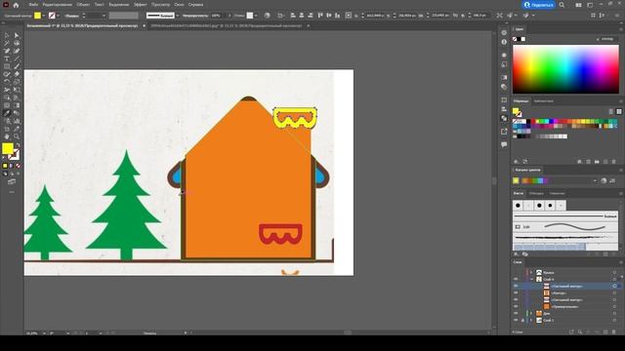Select the Shape Builder tool
Image resolution: width=625 pixels, height=351 pixels.
pos(7,97)
